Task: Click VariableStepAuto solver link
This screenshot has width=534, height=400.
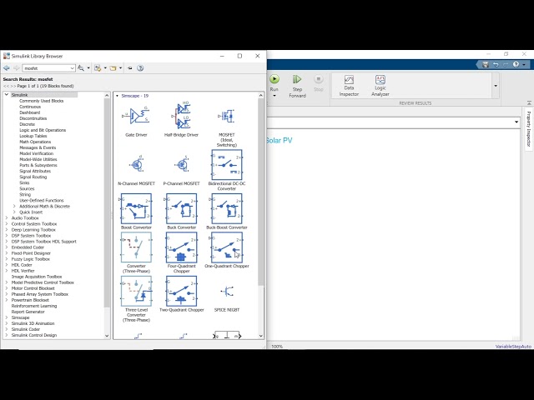Action: [513, 347]
